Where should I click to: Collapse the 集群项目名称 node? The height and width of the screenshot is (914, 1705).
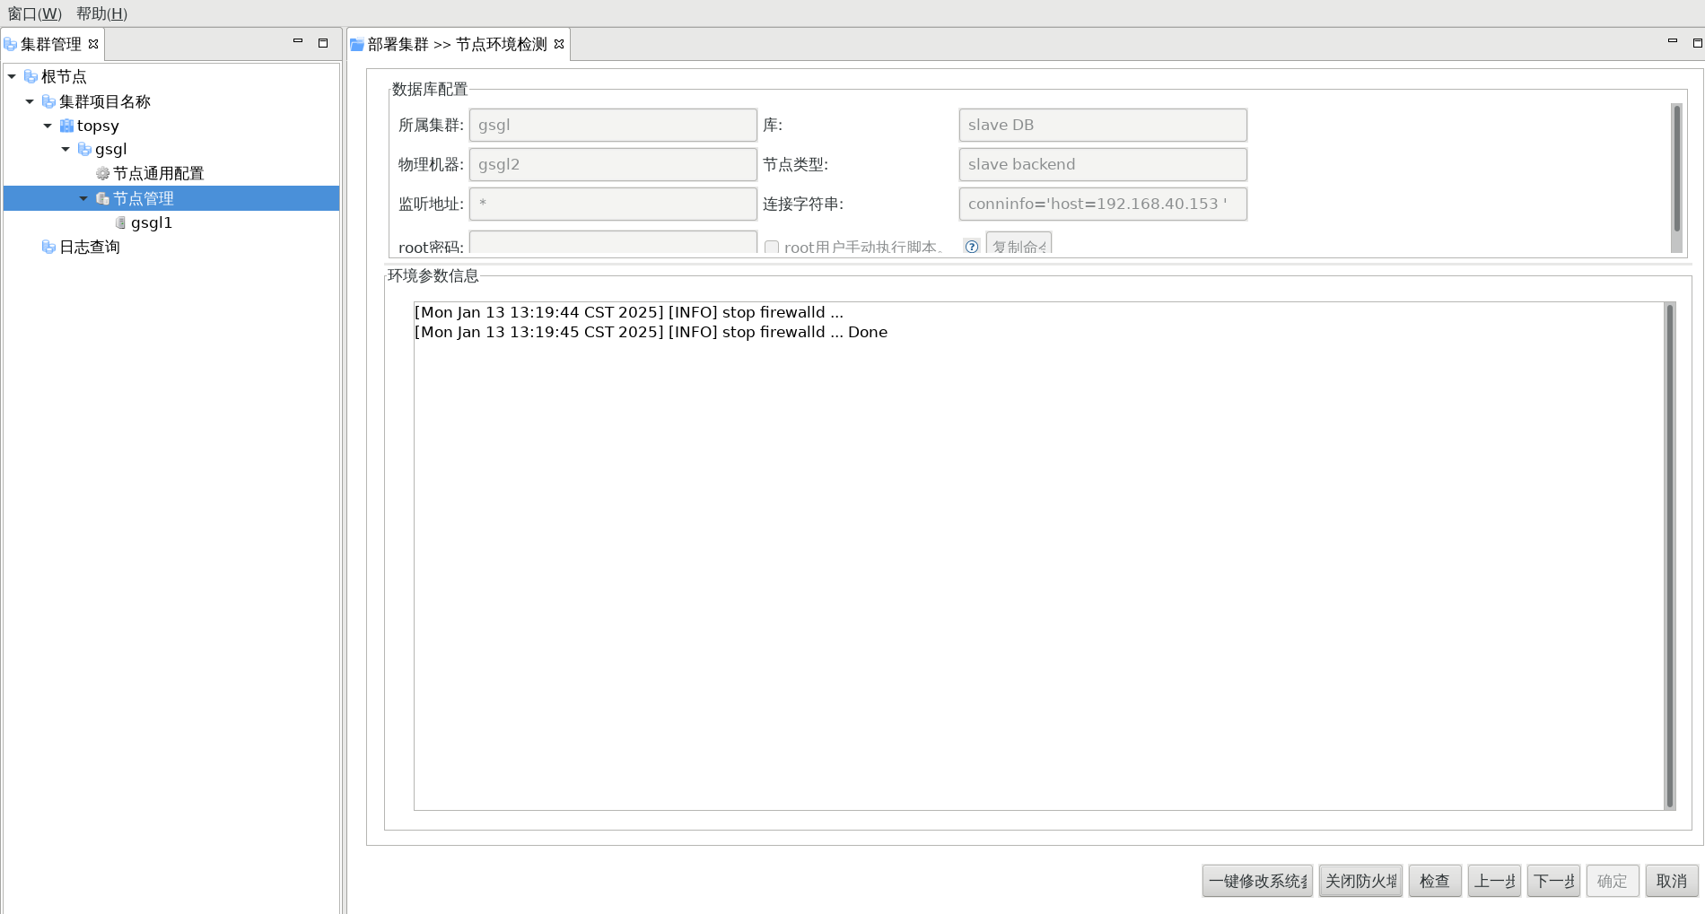tap(30, 101)
